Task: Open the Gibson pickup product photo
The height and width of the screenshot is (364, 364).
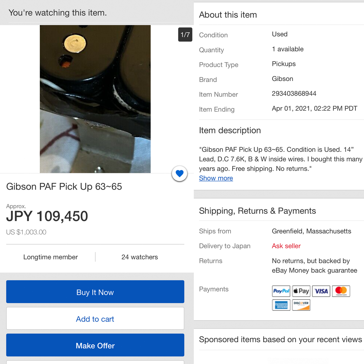Action: coord(95,99)
